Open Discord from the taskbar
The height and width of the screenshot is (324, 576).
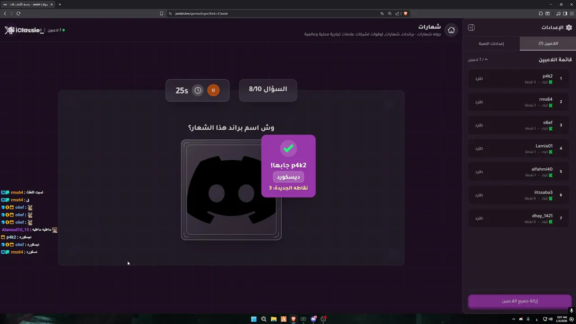(x=313, y=319)
